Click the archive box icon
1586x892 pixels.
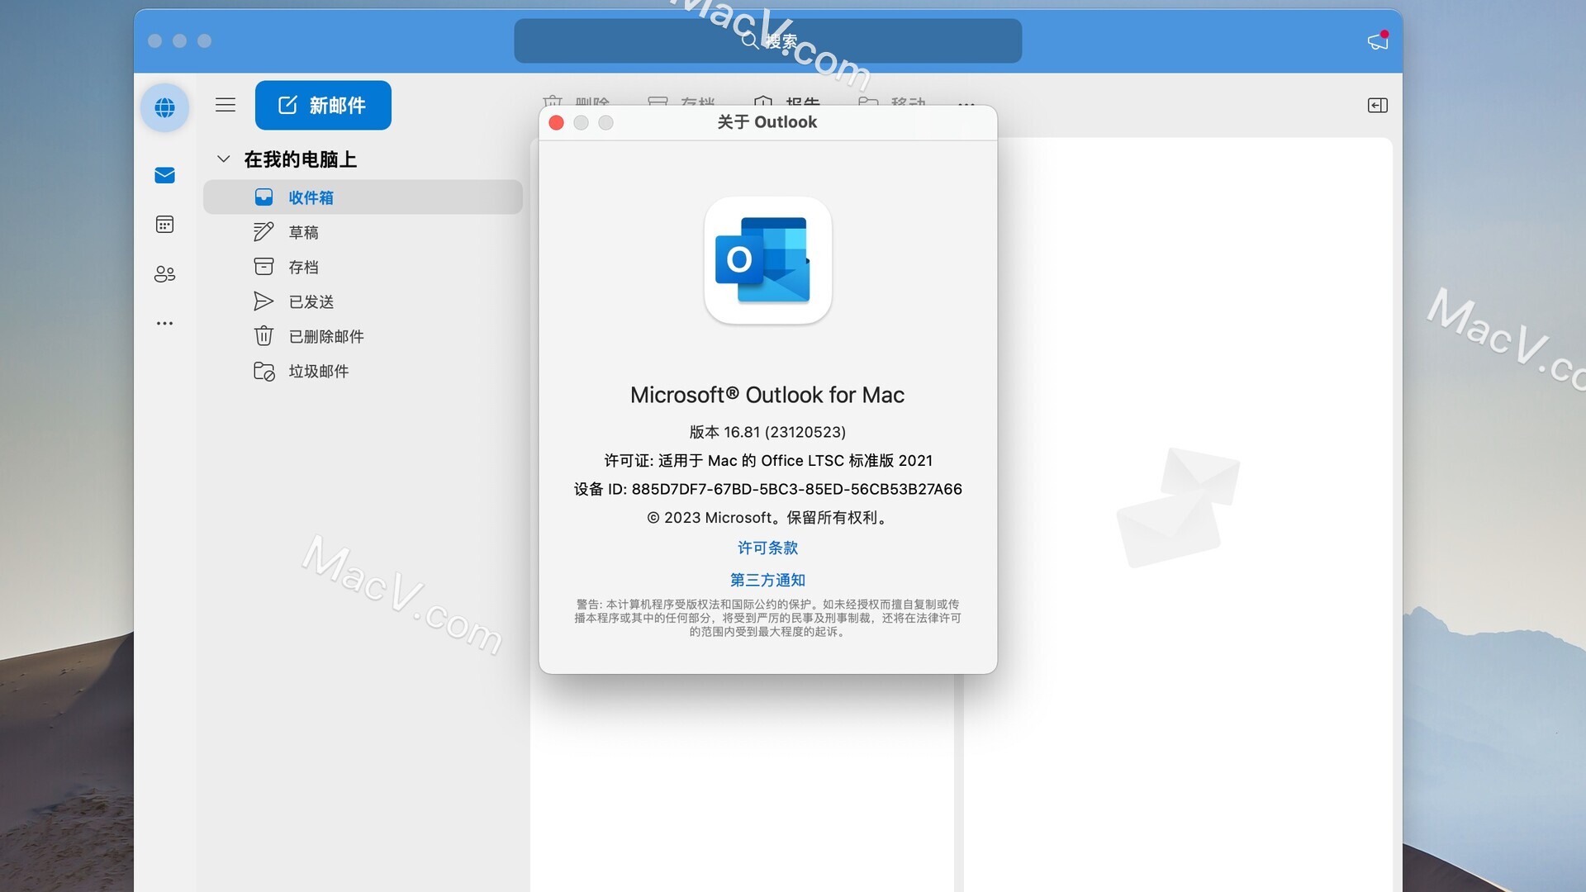point(264,267)
